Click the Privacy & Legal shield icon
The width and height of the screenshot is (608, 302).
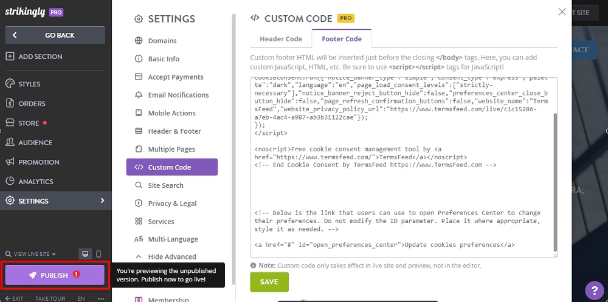pyautogui.click(x=139, y=204)
